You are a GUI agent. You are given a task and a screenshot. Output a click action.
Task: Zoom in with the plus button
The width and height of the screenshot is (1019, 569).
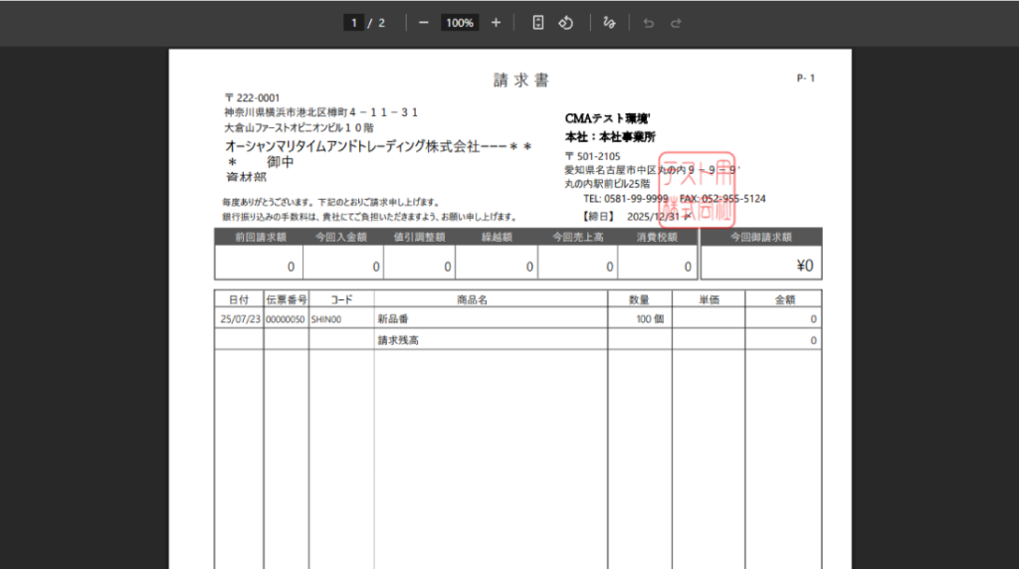tap(496, 23)
